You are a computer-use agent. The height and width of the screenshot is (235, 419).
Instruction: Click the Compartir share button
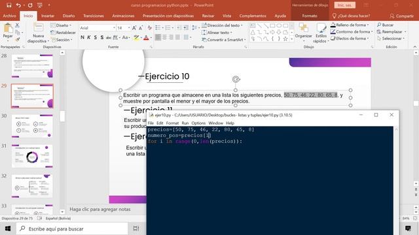[x=401, y=16]
